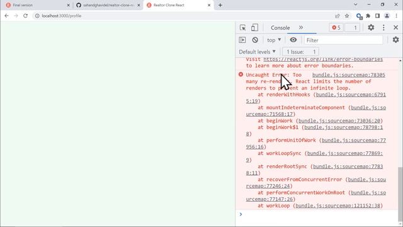Close the GitHub realtor-clone tab

(139, 5)
